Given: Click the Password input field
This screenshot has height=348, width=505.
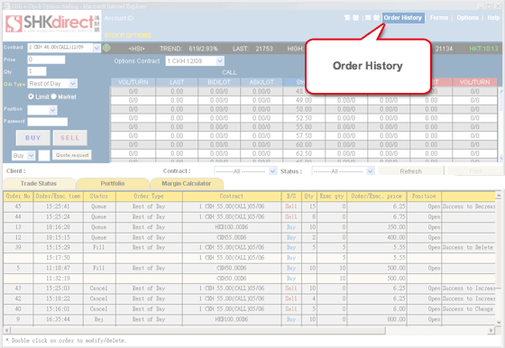Looking at the screenshot, I should [x=48, y=122].
